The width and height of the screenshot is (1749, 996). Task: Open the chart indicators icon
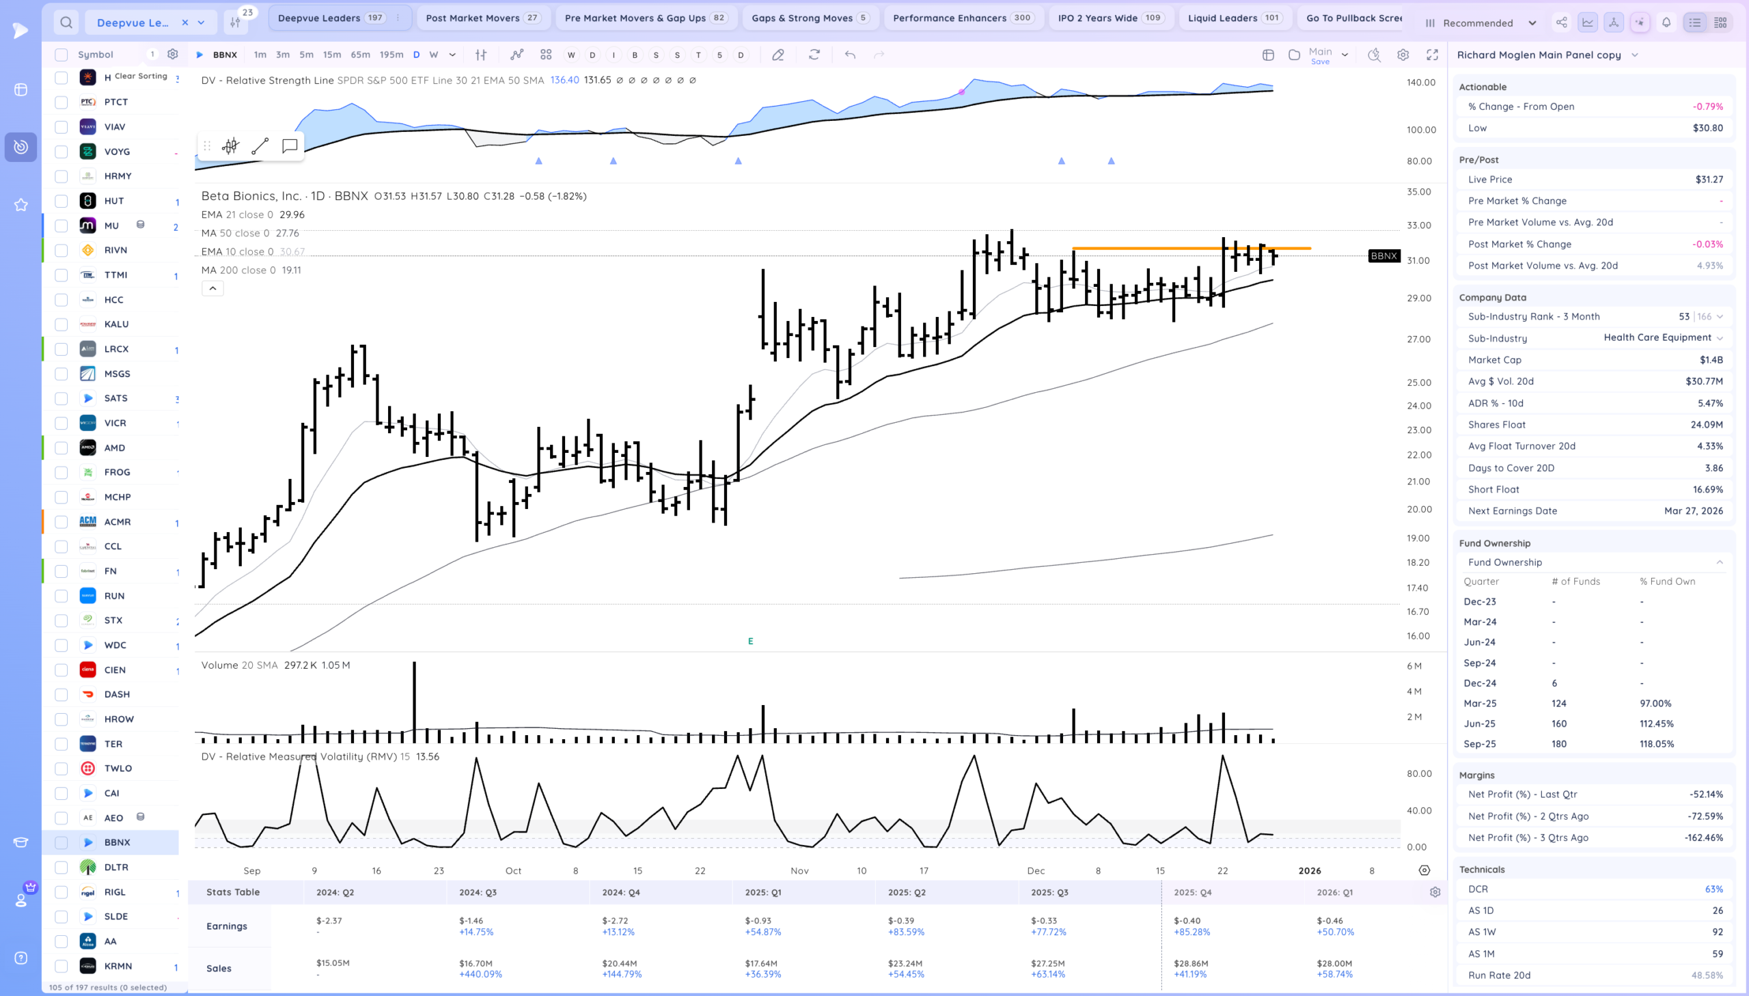click(517, 55)
